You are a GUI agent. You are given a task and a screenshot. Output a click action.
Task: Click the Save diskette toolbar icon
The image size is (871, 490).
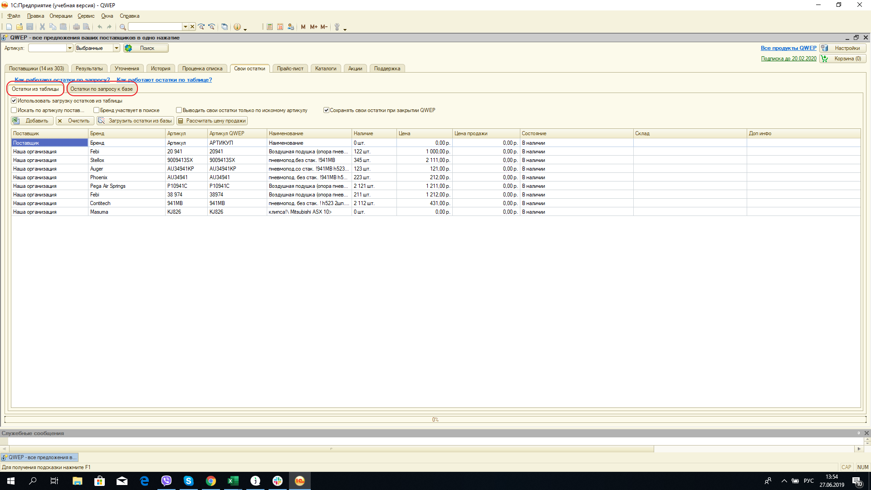point(30,27)
